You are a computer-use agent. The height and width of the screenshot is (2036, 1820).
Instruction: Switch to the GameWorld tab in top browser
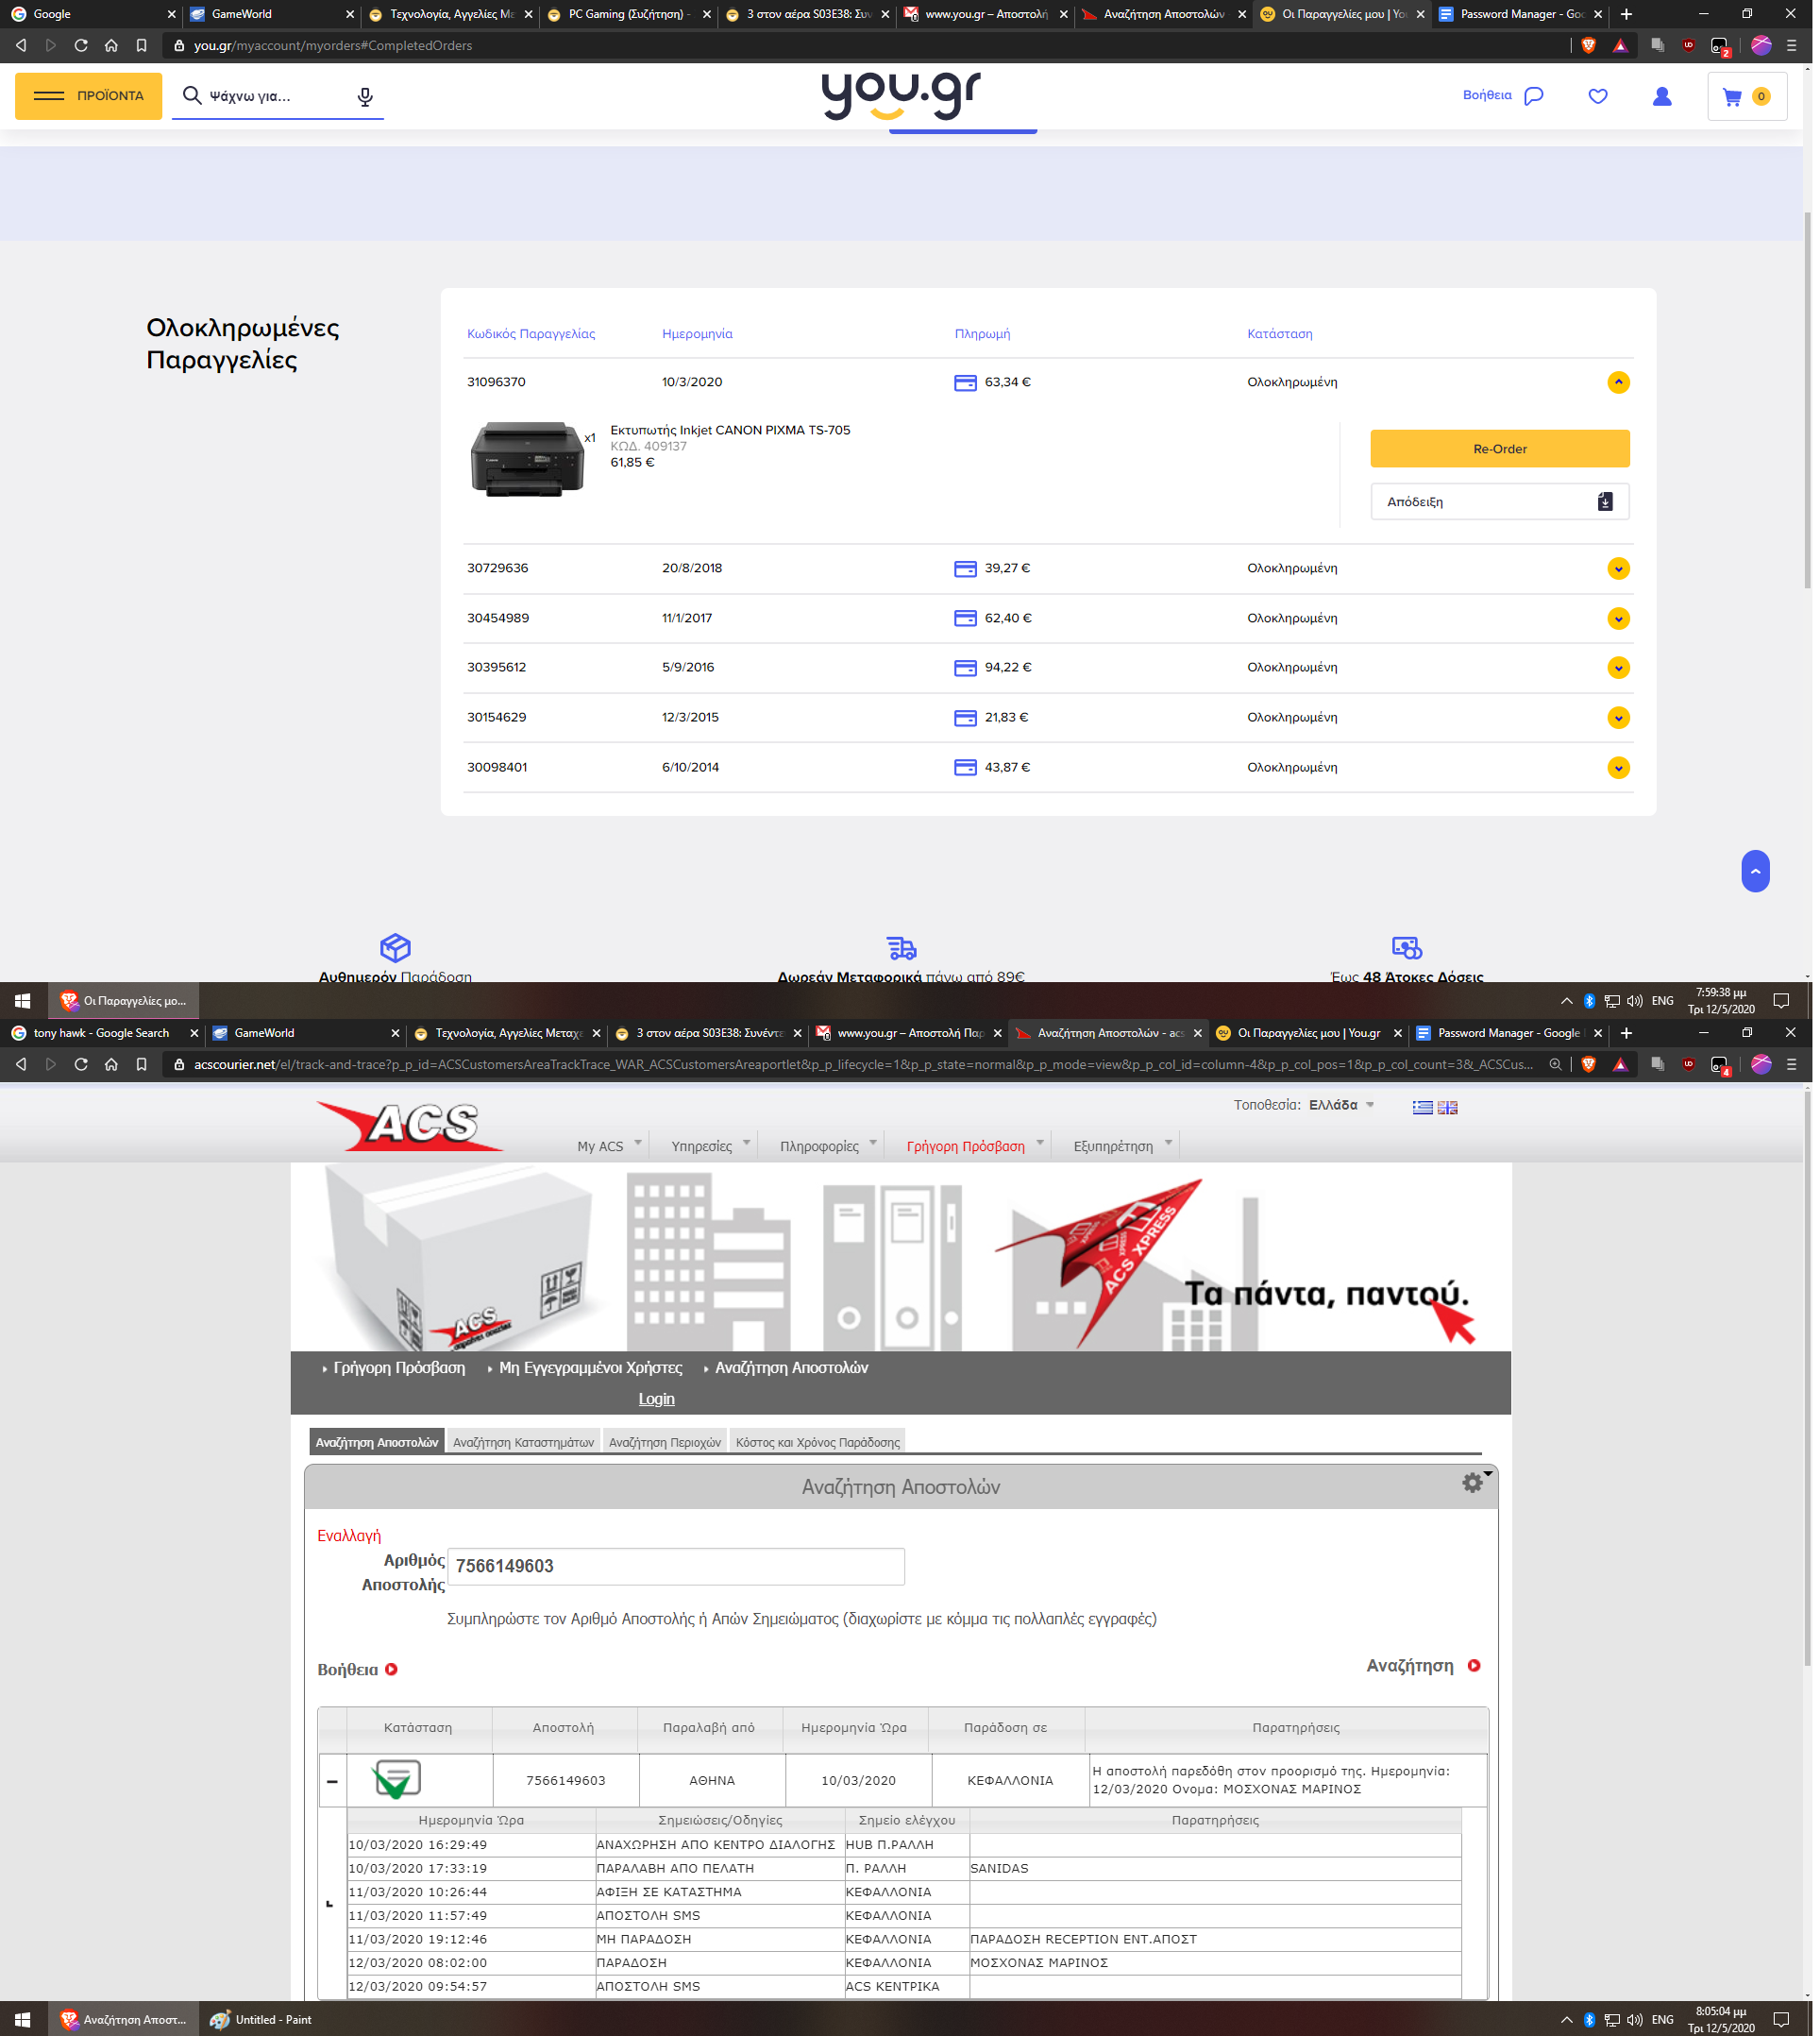(x=270, y=14)
